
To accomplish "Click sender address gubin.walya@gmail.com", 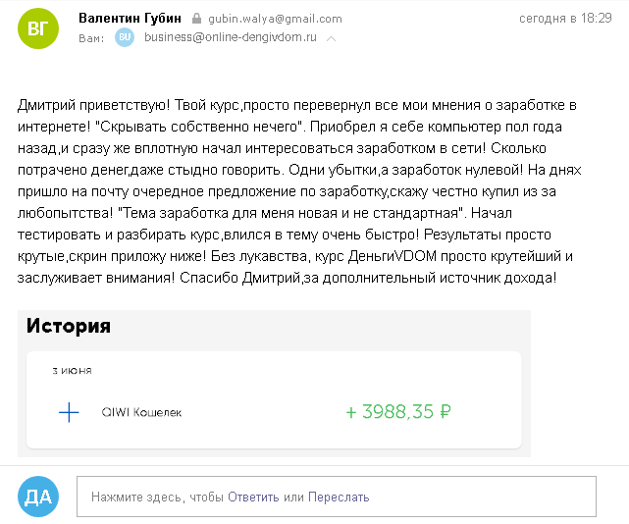I will pos(275,19).
